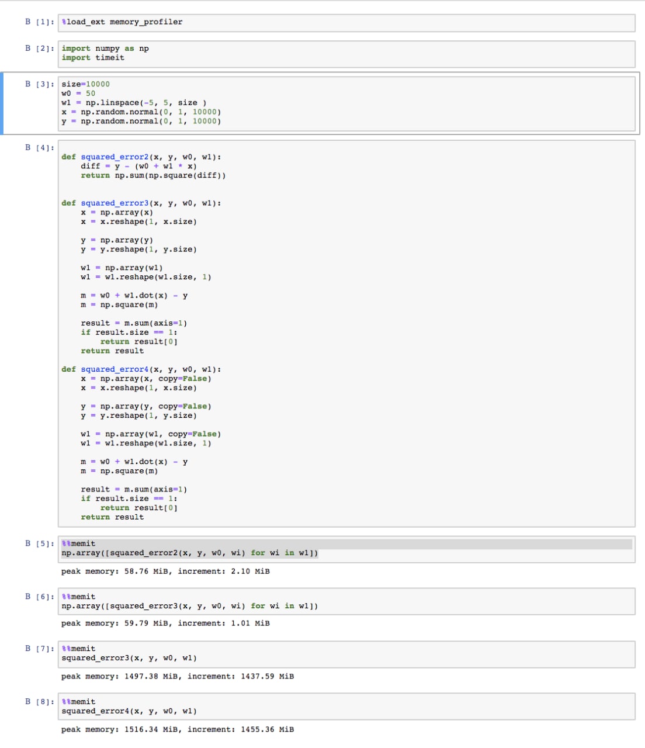This screenshot has height=748, width=645.
Task: Click the B [6]: cell prompt
Action: [x=40, y=597]
